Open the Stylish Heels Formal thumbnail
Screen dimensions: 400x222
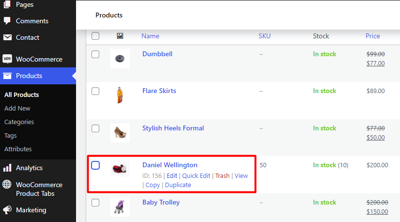click(120, 133)
